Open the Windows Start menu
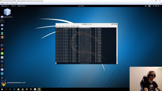This screenshot has width=162, height=91. [2, 89]
